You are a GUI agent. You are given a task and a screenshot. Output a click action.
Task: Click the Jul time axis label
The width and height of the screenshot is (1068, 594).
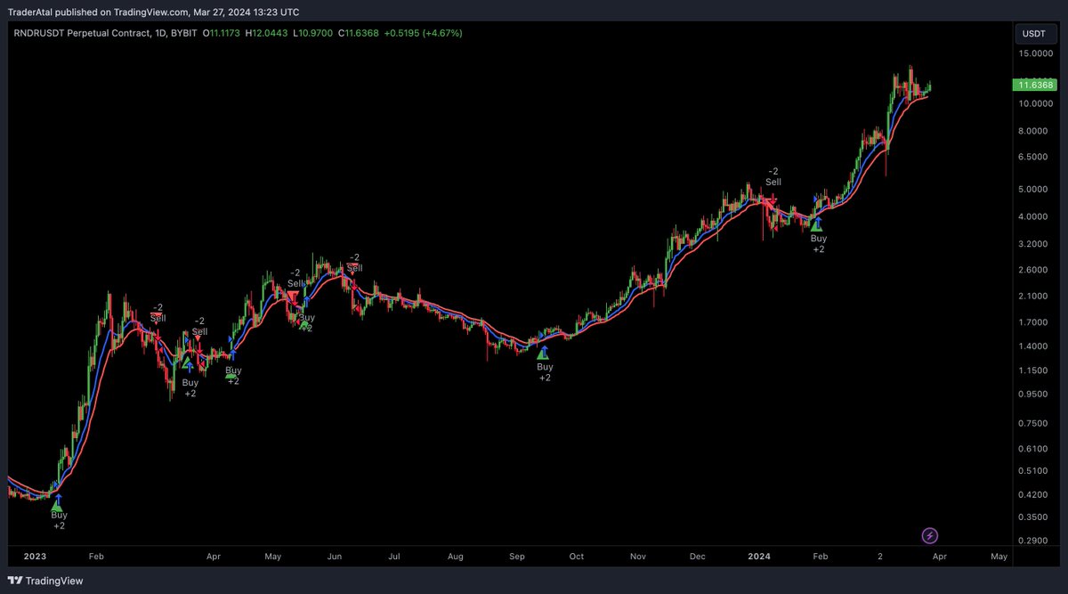(x=393, y=557)
